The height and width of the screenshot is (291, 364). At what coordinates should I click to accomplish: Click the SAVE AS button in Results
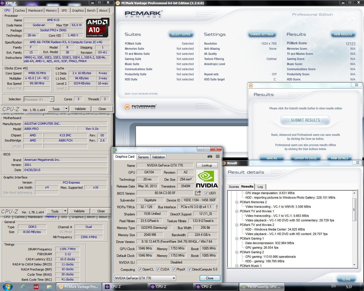(x=272, y=158)
